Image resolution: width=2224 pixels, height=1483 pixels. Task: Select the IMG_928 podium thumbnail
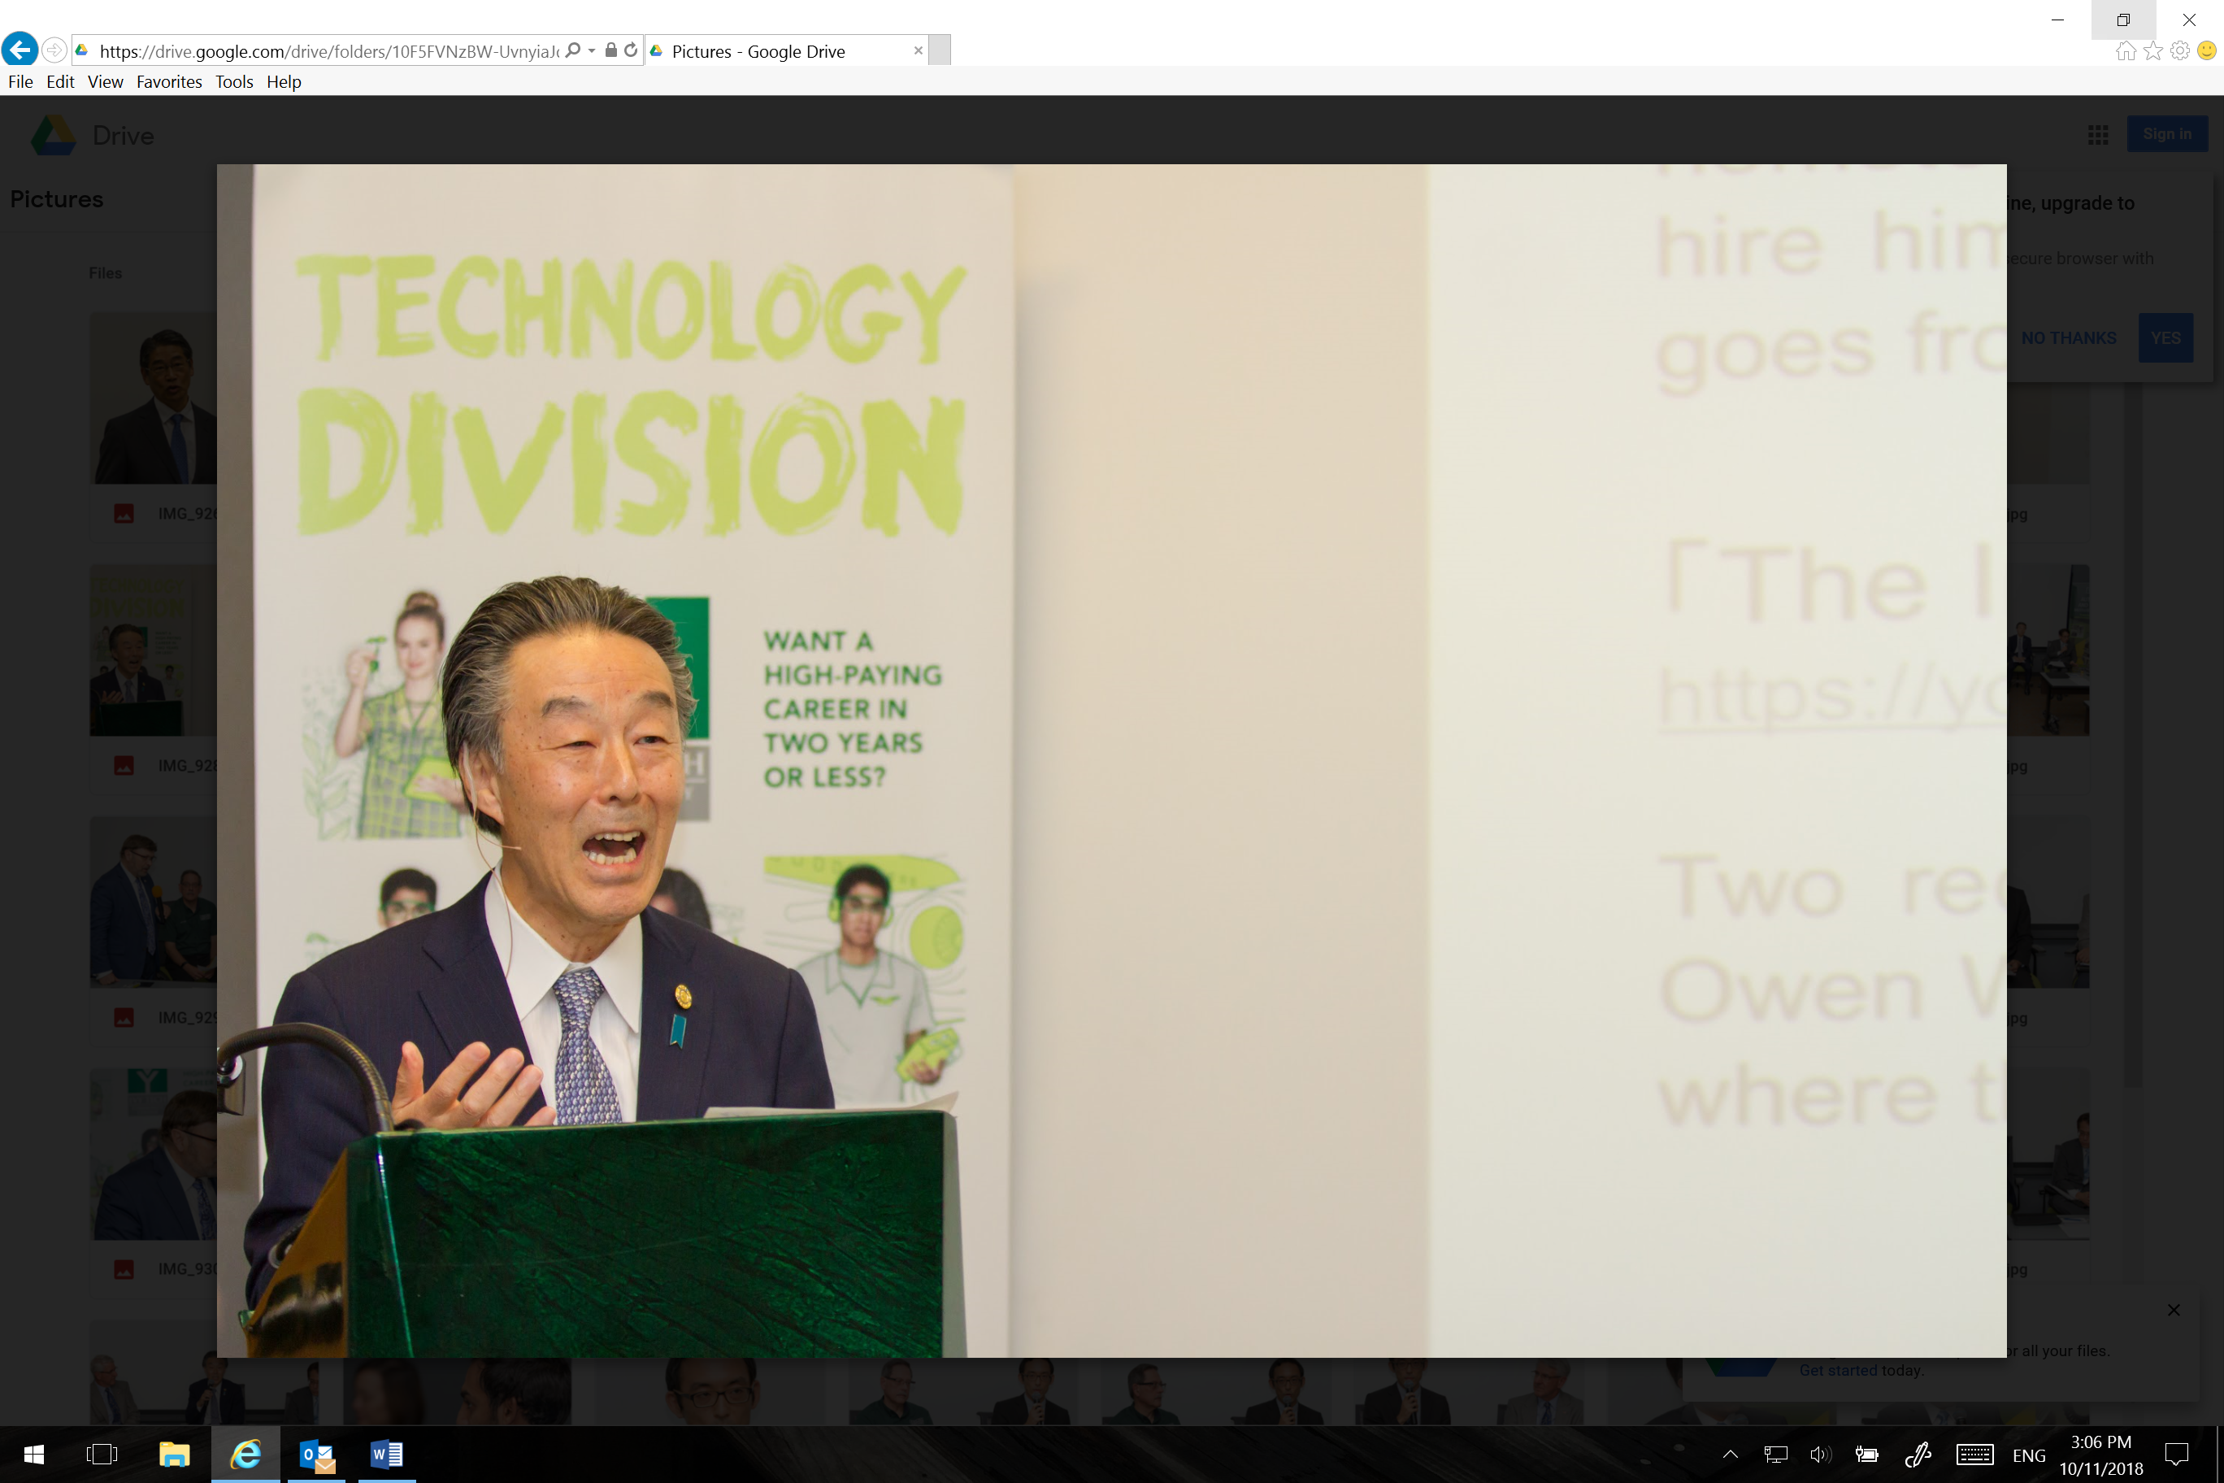pyautogui.click(x=153, y=650)
